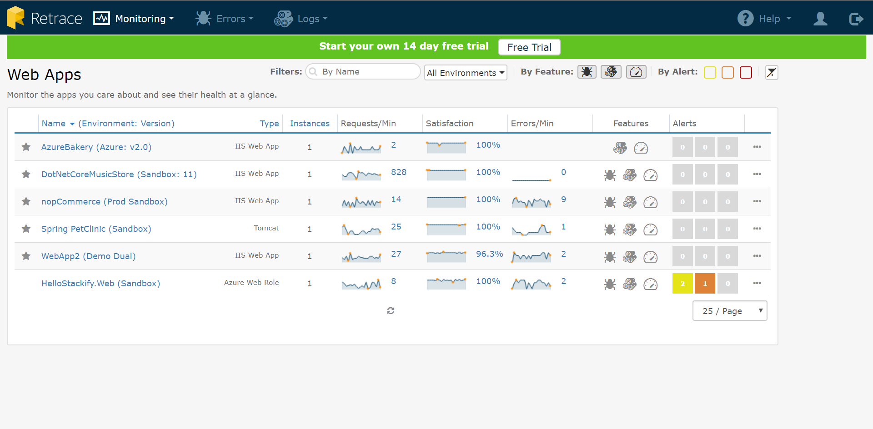The height and width of the screenshot is (429, 873).
Task: Open more options for Spring PetClinic row
Action: (757, 229)
